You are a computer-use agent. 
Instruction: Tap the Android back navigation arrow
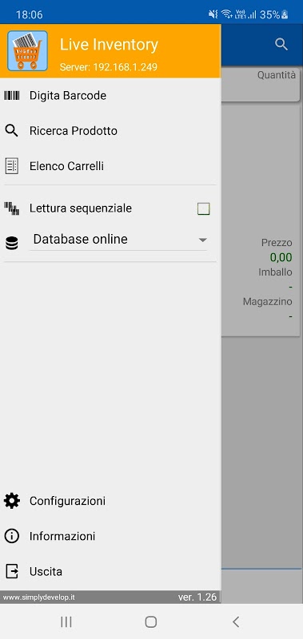coord(235,621)
